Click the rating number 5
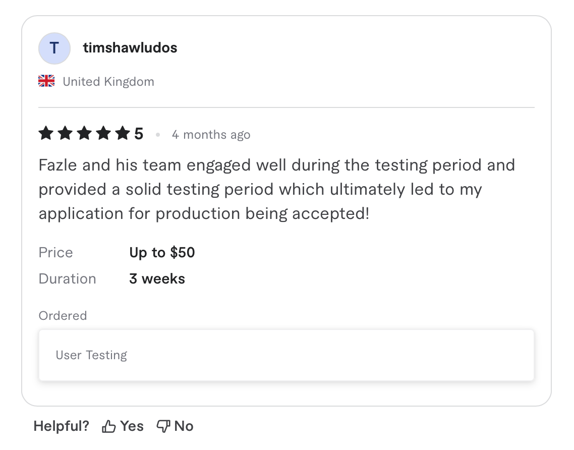The image size is (574, 450). coord(139,133)
